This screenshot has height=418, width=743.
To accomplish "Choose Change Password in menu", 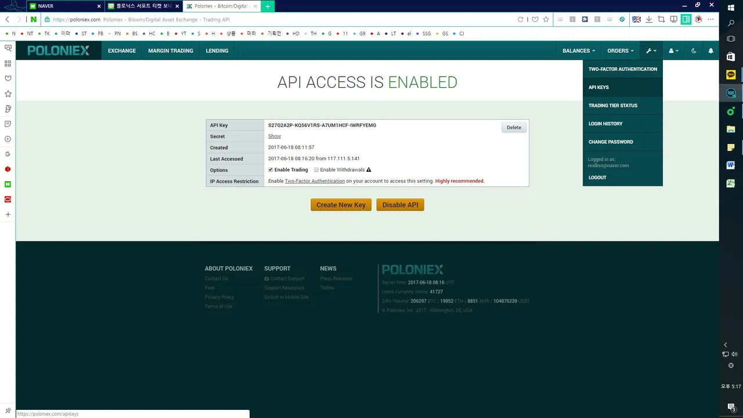I will 622,142.
